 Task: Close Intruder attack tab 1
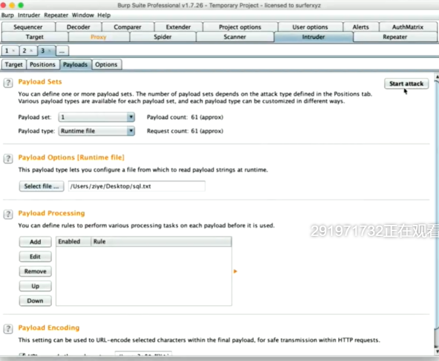coord(13,51)
